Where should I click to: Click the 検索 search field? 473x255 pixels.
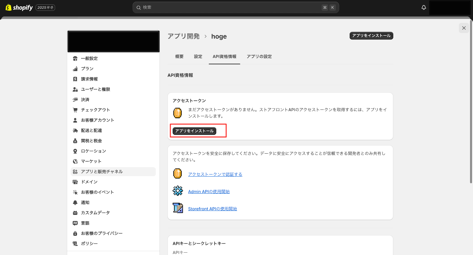click(236, 7)
